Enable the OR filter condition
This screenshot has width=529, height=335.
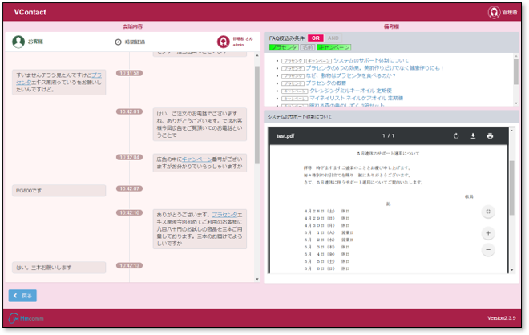(316, 38)
